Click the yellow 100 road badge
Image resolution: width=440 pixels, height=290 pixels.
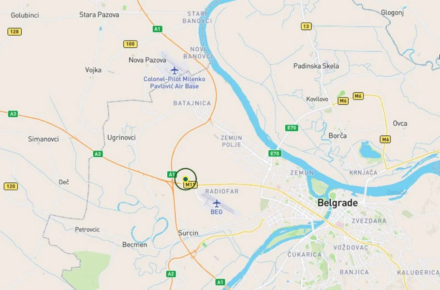coord(130,44)
